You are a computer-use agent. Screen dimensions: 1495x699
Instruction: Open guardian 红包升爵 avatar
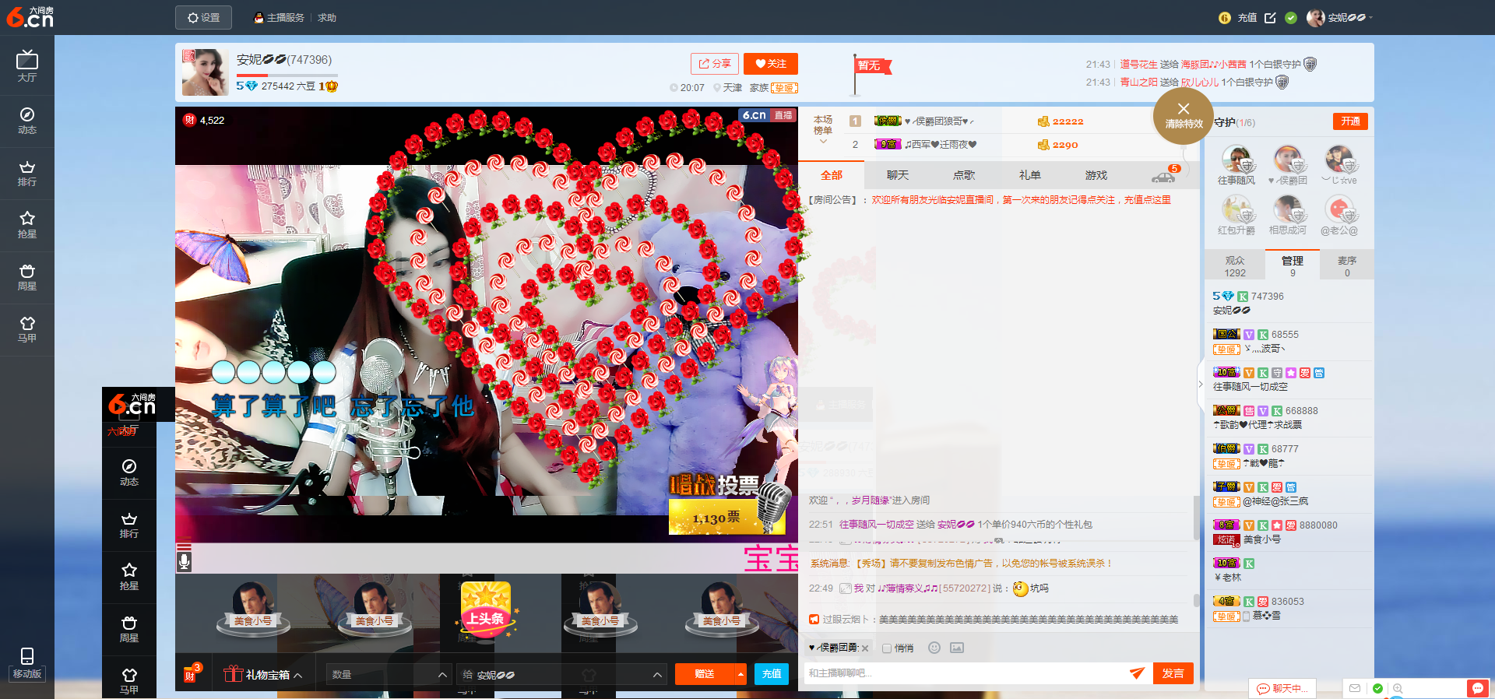[x=1236, y=209]
